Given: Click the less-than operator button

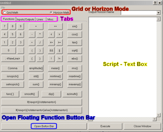Looking at the screenshot, I should (x=51, y=34).
